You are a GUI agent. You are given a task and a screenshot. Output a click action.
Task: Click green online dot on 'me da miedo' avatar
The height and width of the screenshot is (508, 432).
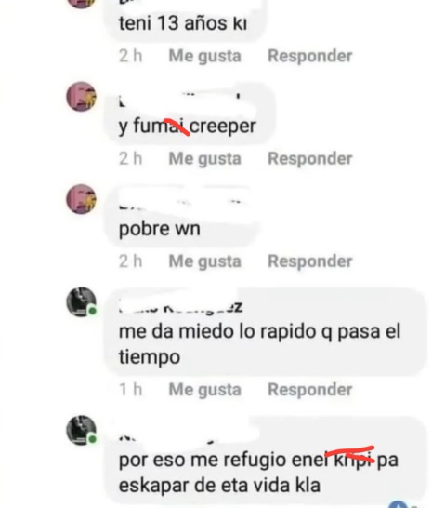point(92,311)
